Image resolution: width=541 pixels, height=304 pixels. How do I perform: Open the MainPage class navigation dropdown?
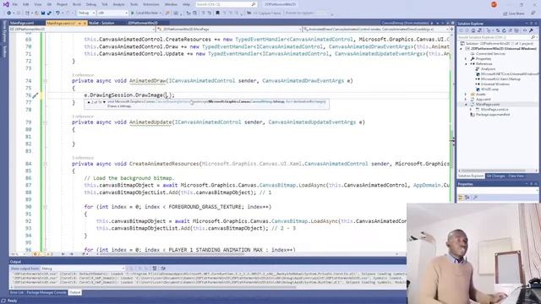pos(229,30)
